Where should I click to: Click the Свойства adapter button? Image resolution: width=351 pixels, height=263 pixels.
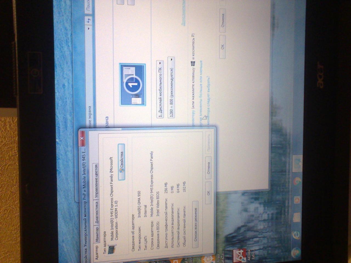[121, 162]
